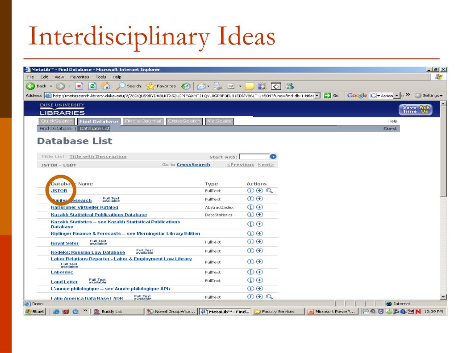
Task: Show info icon for Karlsruher Virtueller Katalog
Action: coord(251,207)
